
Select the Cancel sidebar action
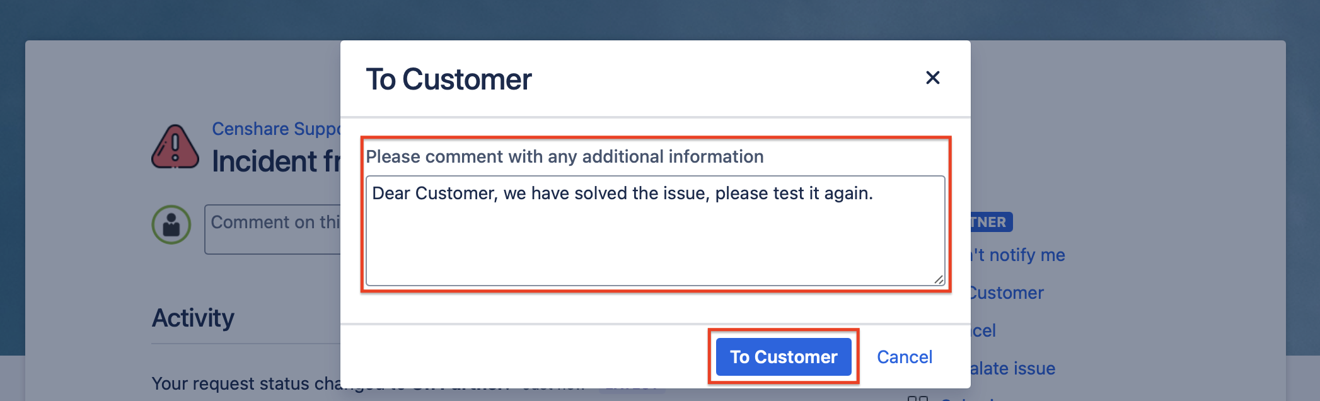982,330
